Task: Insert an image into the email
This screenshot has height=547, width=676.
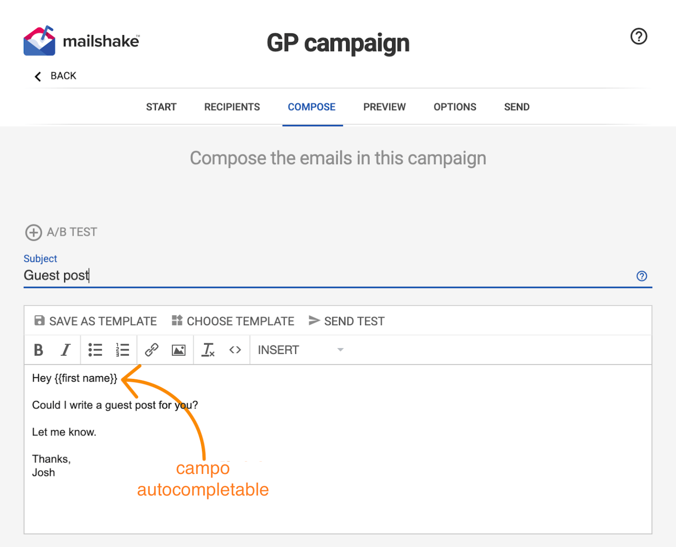Action: pos(178,350)
